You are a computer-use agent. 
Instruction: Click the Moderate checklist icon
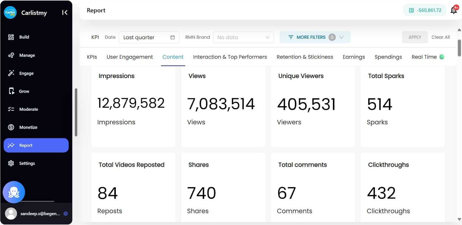pyautogui.click(x=11, y=109)
